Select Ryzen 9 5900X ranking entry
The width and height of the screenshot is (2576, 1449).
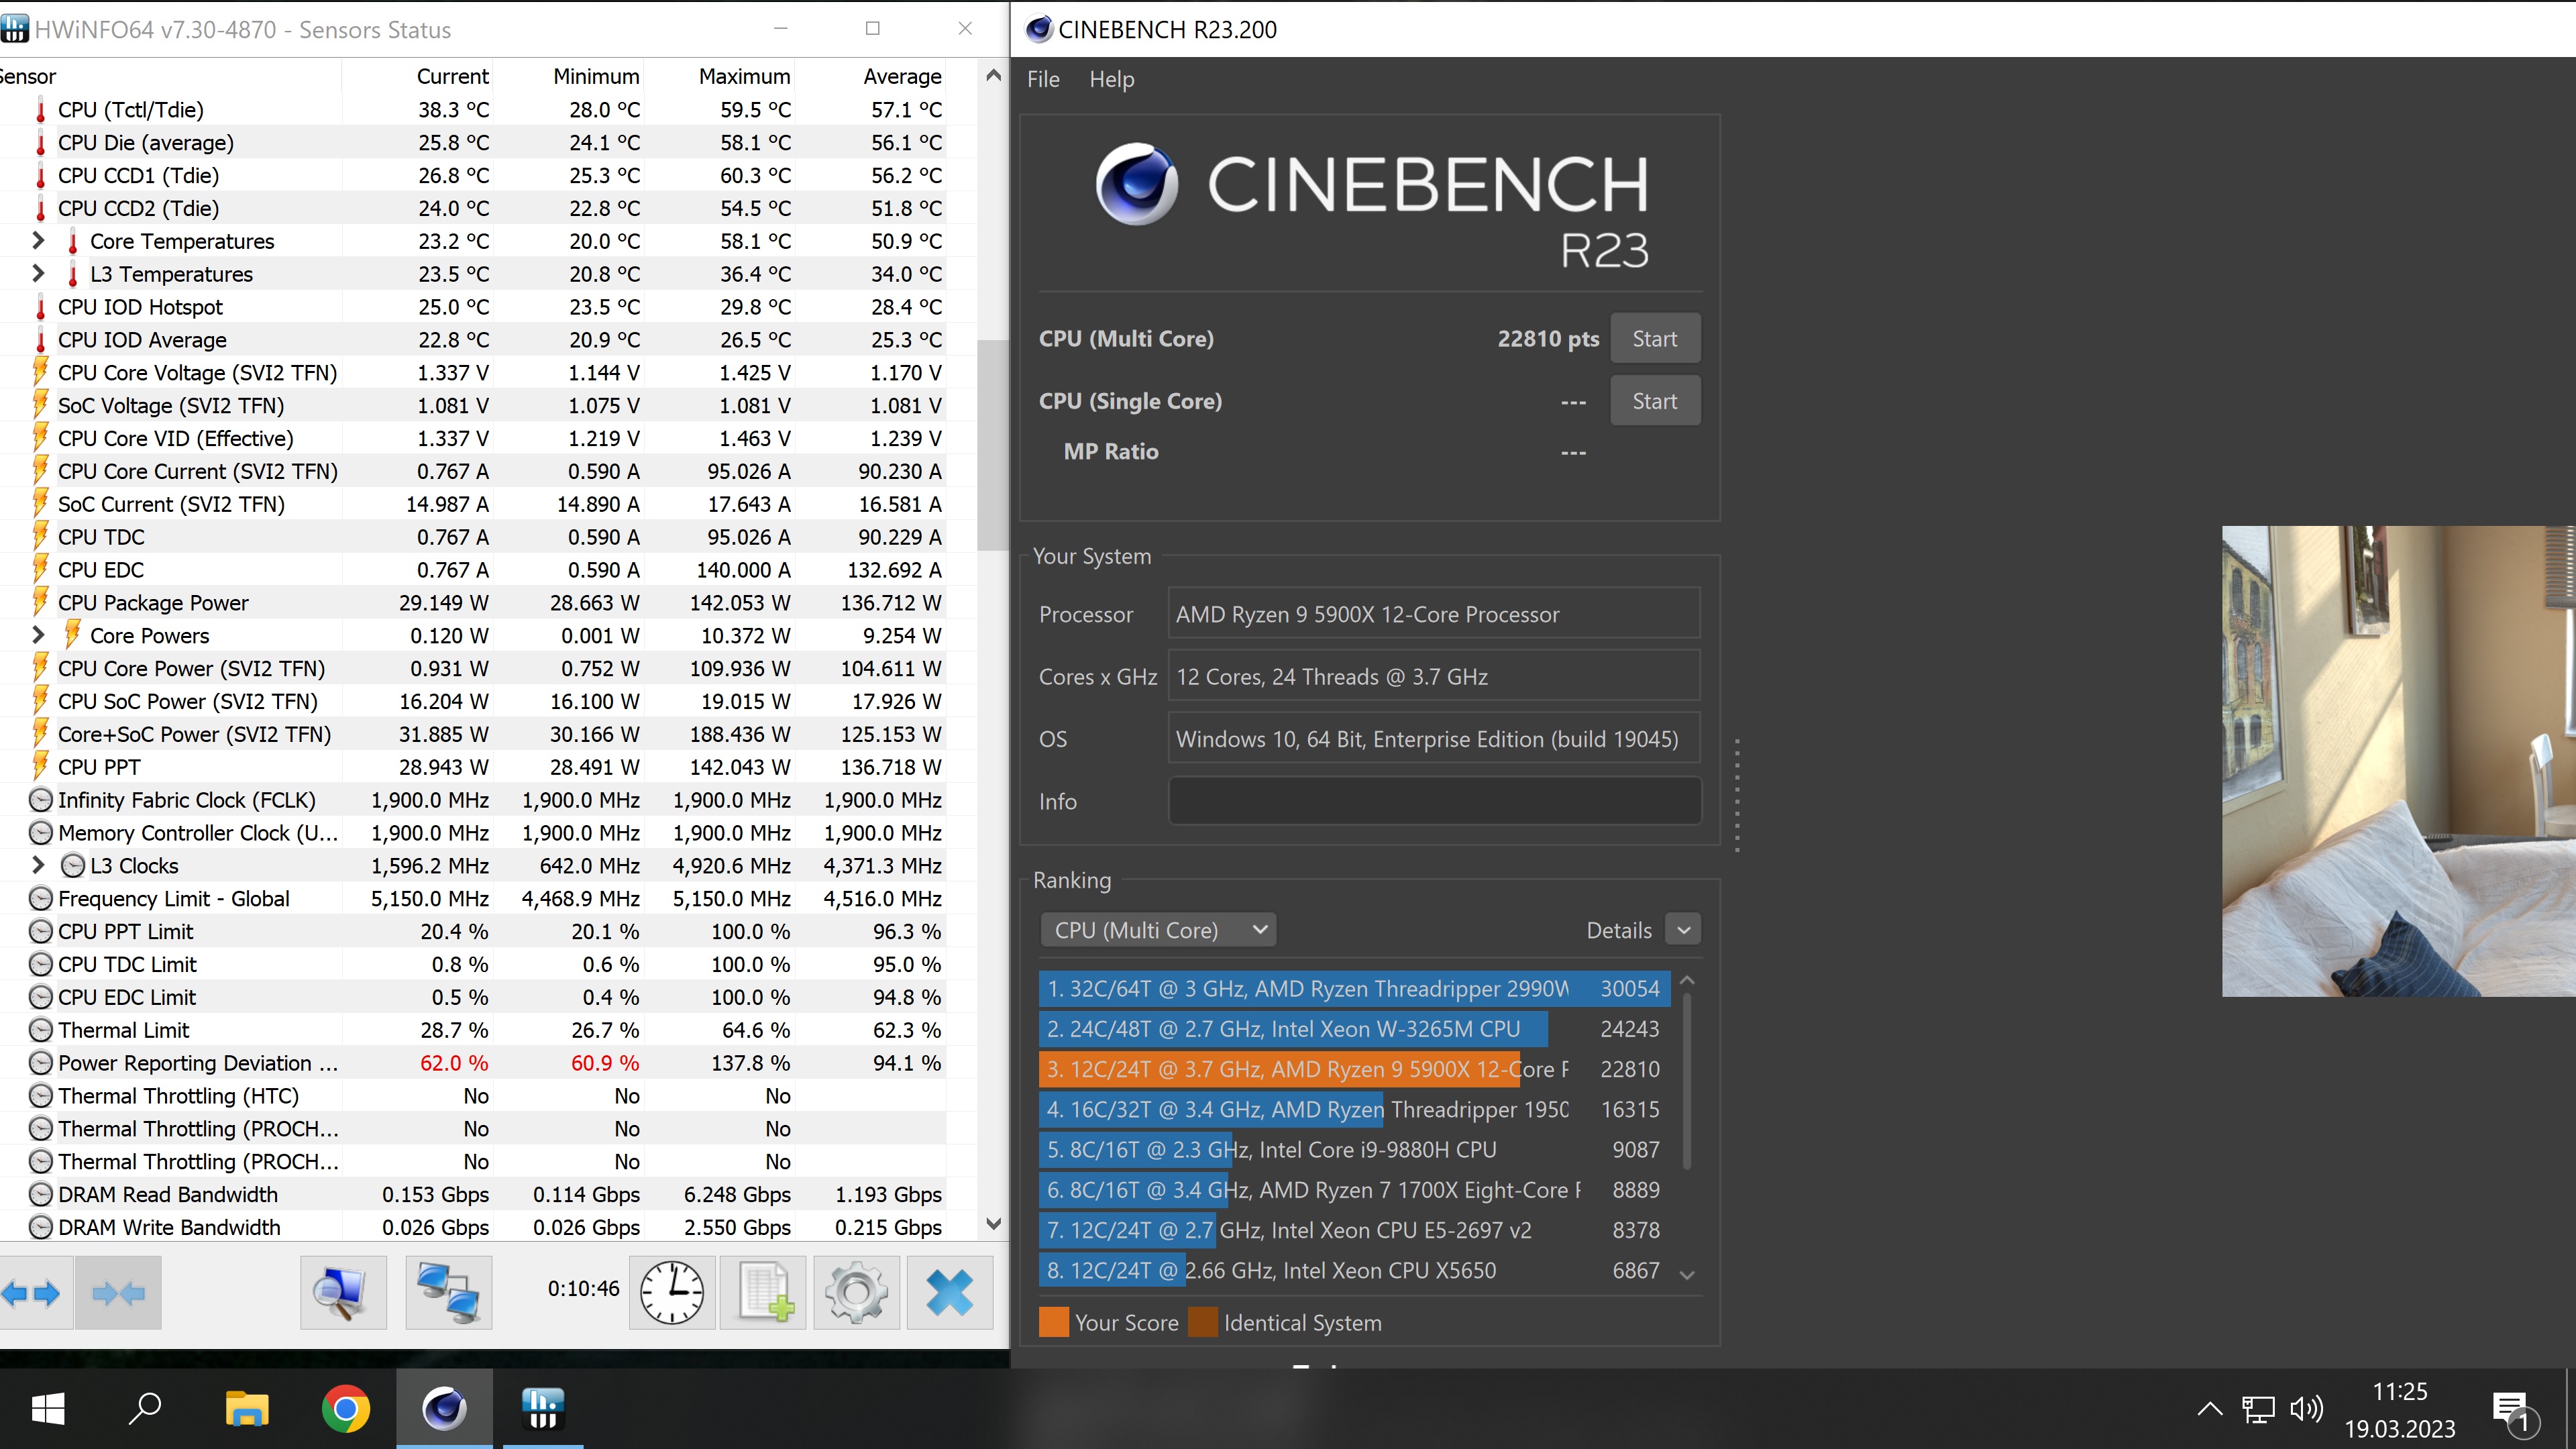coord(1354,1069)
